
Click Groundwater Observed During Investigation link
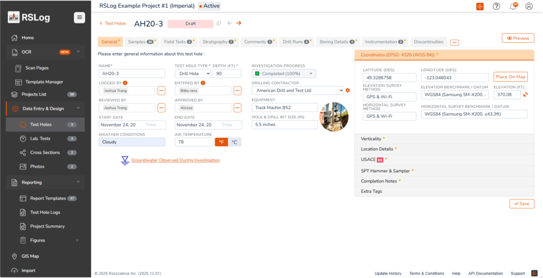point(175,161)
